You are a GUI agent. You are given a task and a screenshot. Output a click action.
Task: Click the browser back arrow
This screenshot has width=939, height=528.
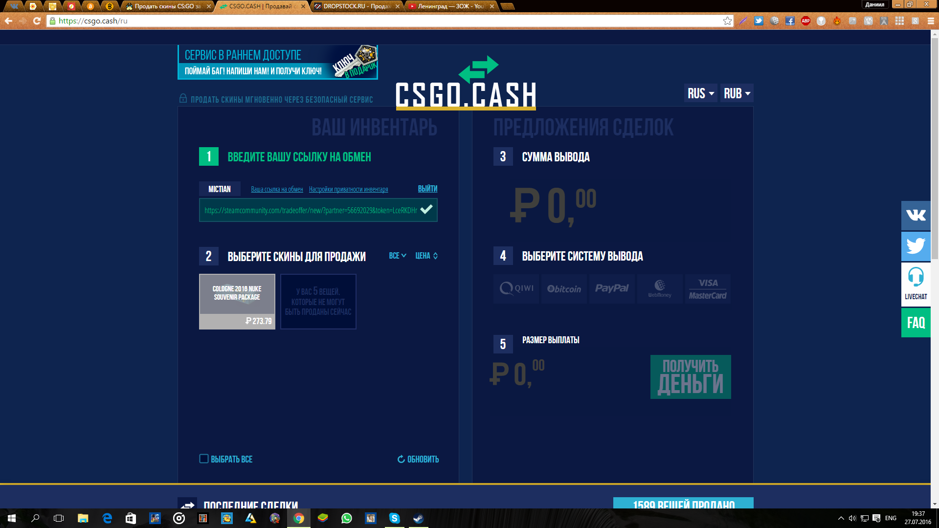tap(8, 21)
